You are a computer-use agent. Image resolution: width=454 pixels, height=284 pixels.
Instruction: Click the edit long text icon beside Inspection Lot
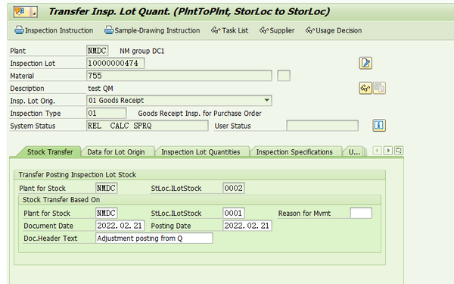click(x=365, y=63)
